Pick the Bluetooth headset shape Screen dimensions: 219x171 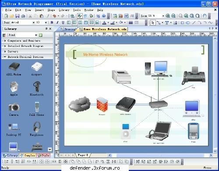point(37,89)
